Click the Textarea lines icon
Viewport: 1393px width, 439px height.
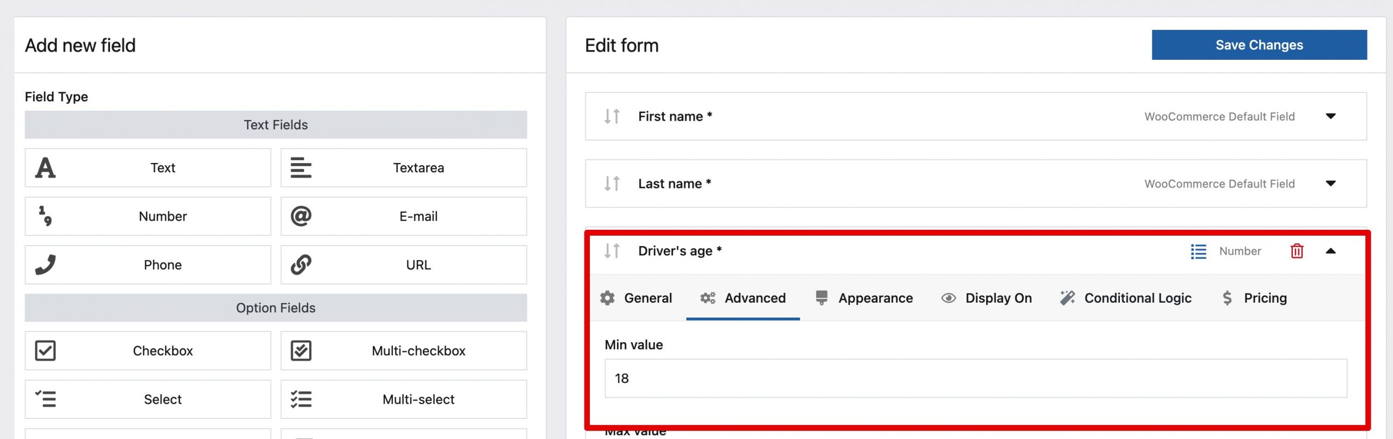point(301,168)
